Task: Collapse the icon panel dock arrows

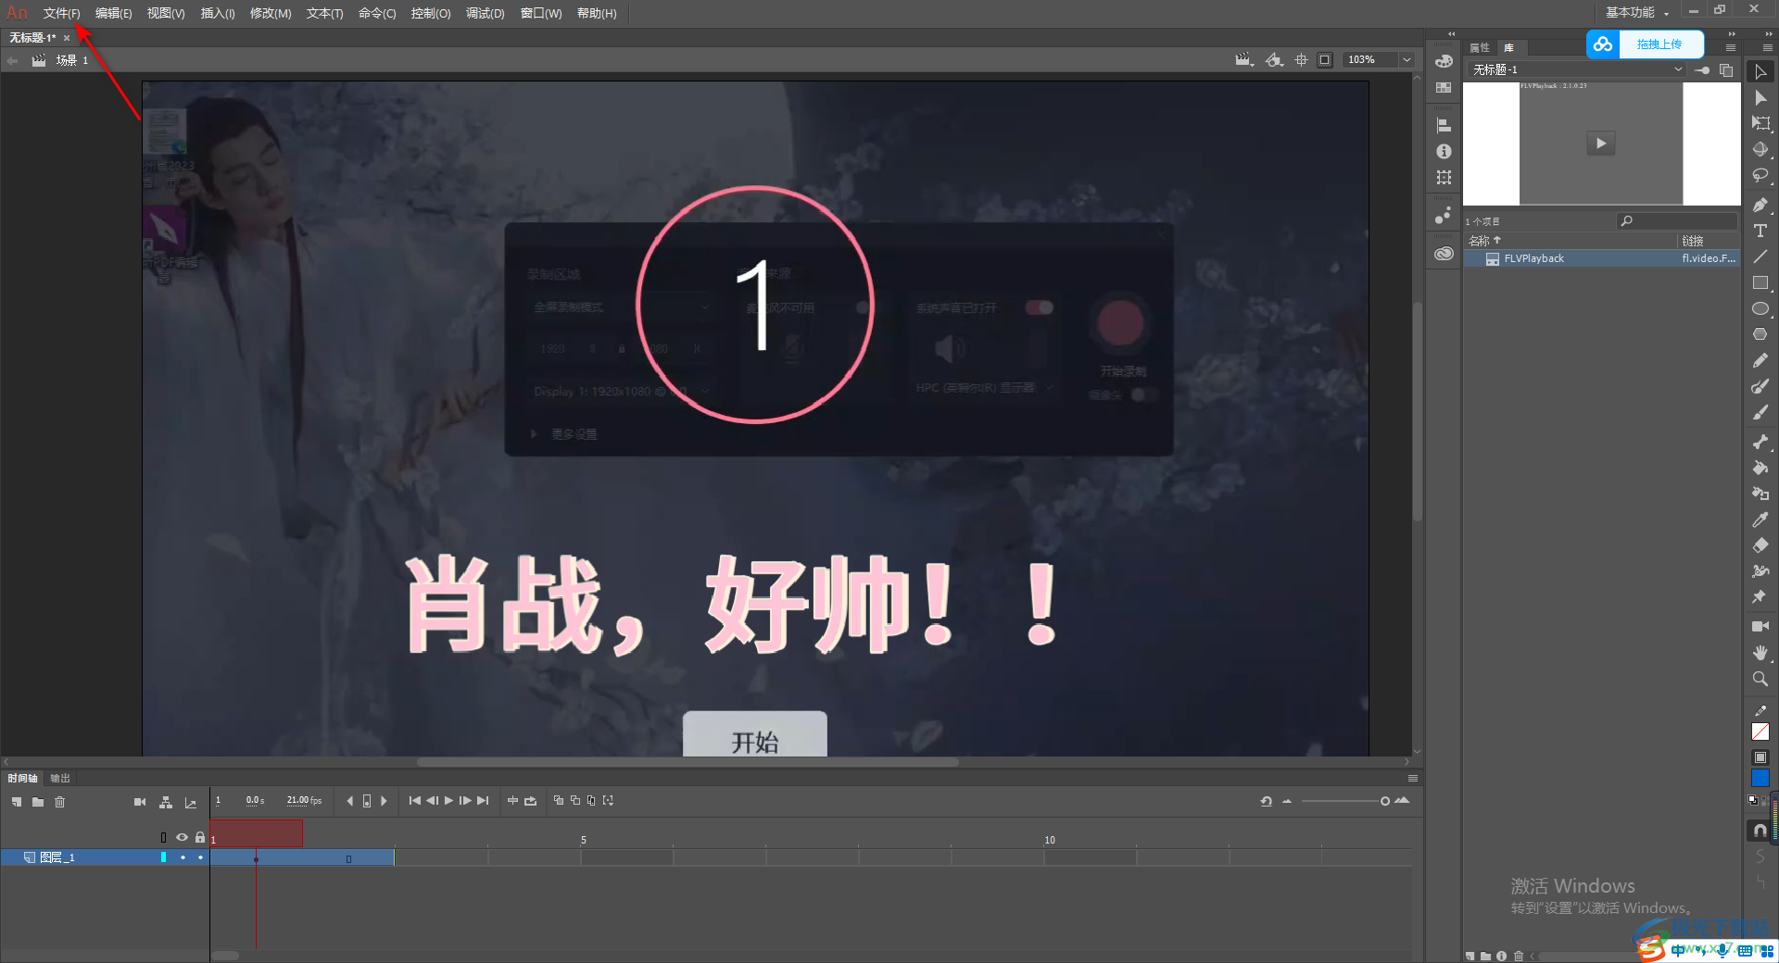Action: pos(1452,34)
